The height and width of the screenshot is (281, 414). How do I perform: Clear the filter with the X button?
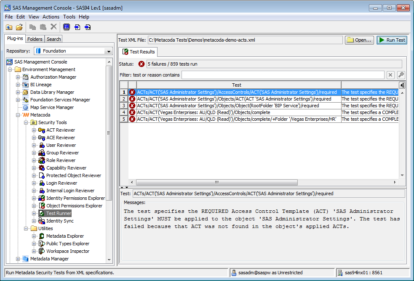coord(390,75)
